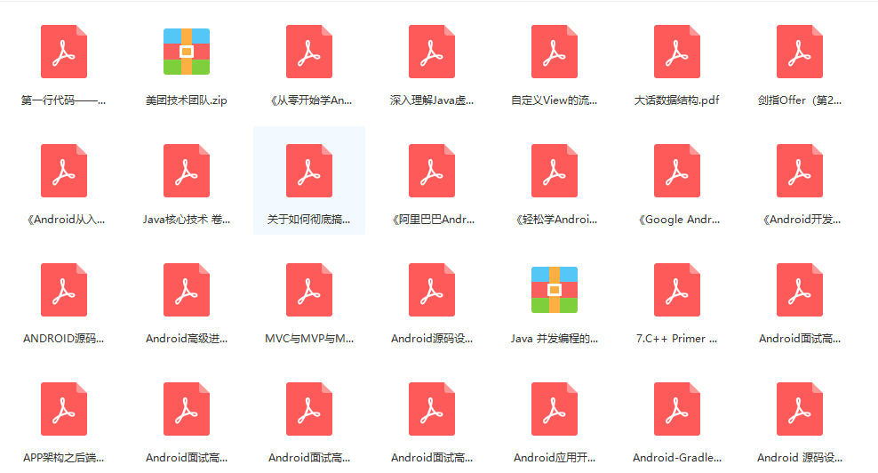
Task: Click the Android高级进... PDF icon
Action: coord(187,290)
